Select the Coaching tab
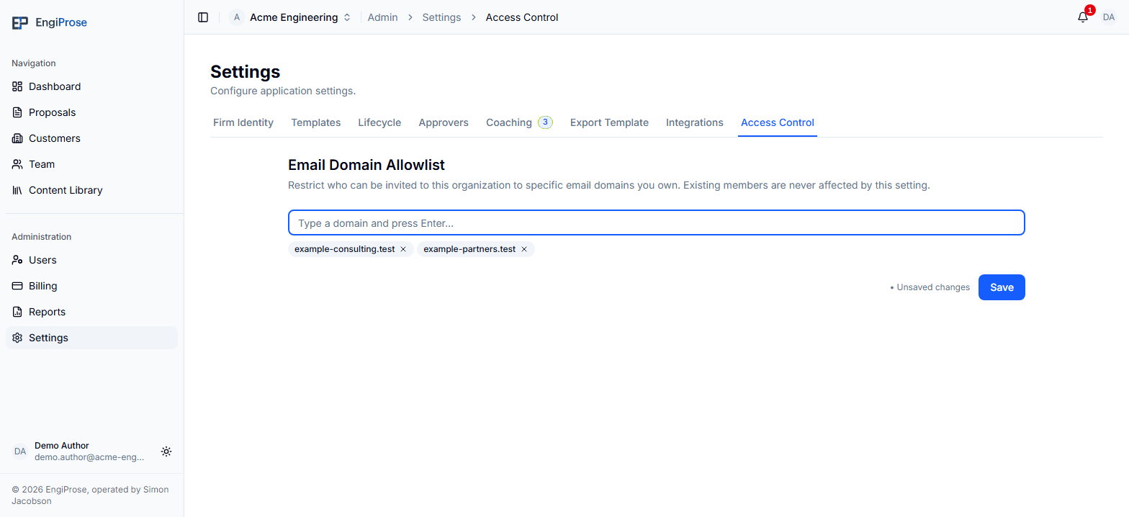This screenshot has width=1129, height=517. coord(519,122)
